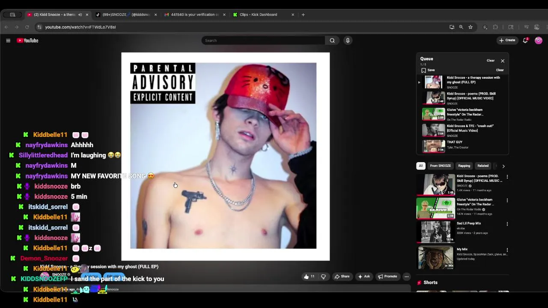Click the Ask sparkle button
Viewport: 548px width, 308px height.
tap(364, 276)
